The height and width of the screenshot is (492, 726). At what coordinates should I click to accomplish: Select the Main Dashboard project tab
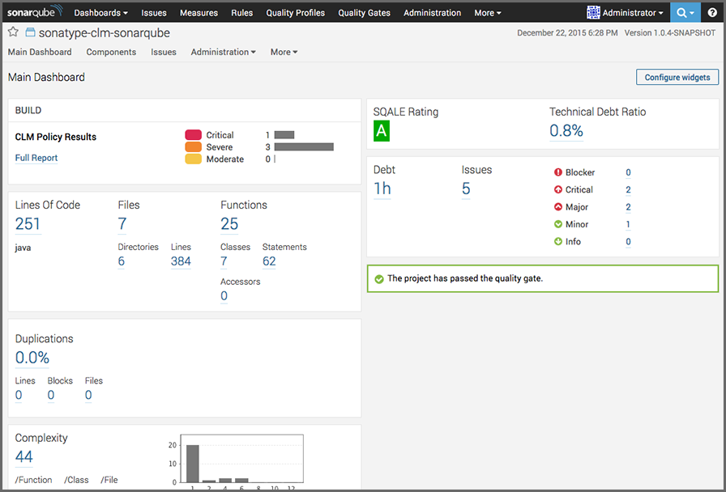[x=40, y=52]
